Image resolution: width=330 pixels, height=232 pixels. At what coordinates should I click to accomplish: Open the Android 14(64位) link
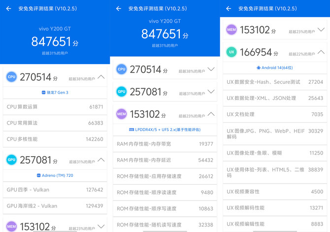click(275, 68)
